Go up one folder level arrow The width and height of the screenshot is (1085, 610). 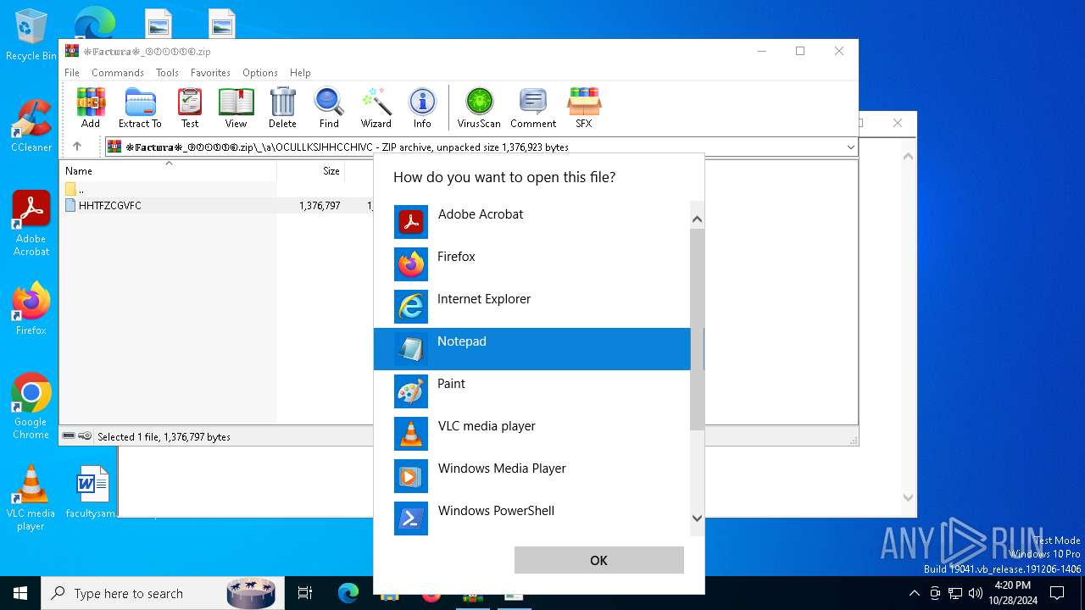77,147
